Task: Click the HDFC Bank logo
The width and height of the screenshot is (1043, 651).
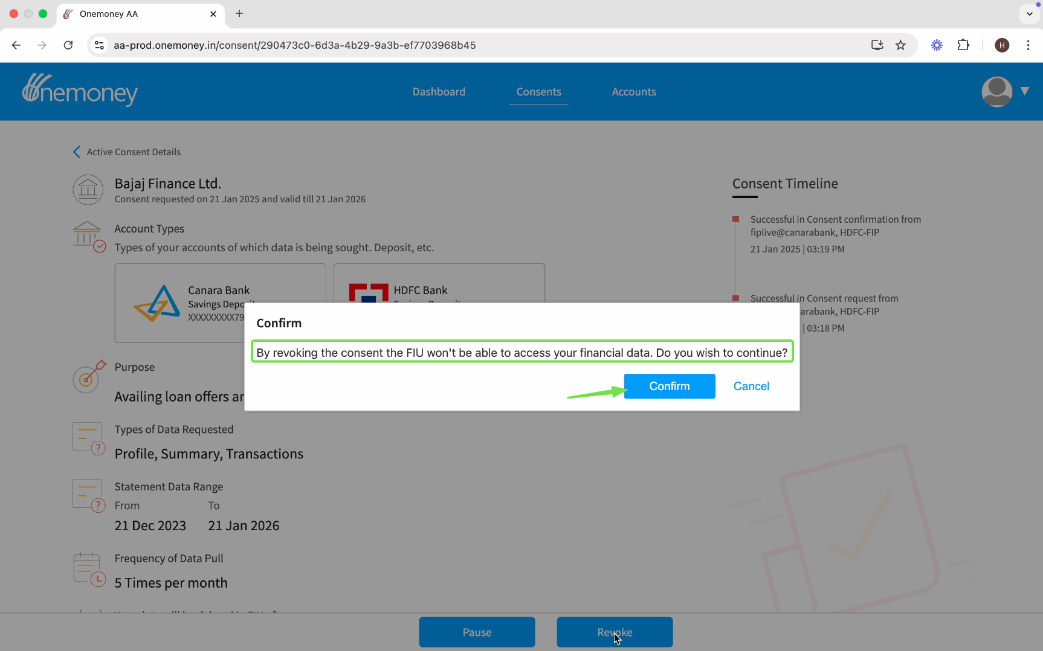Action: pos(369,293)
